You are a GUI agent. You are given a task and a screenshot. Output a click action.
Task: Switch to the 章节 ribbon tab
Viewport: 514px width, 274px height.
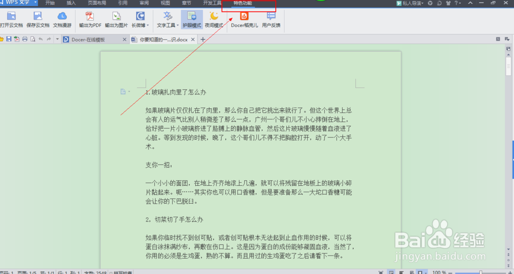186,3
